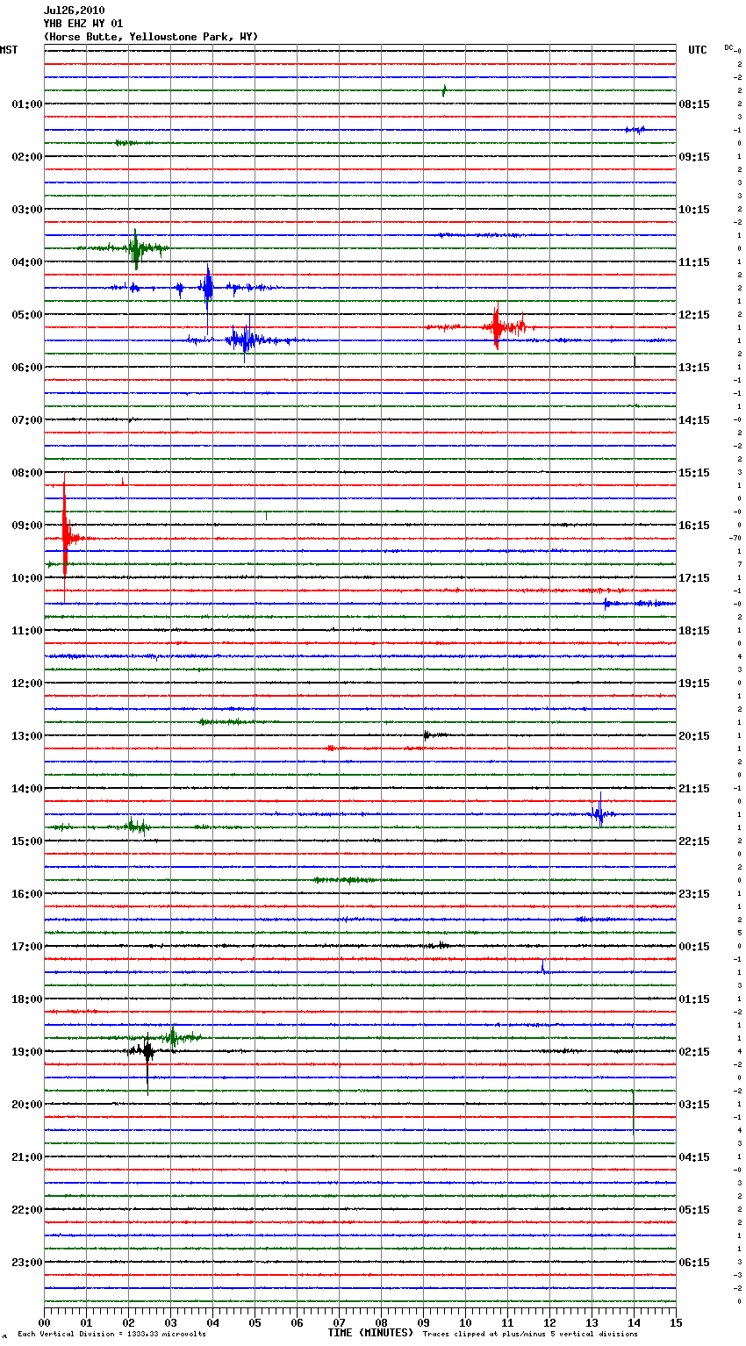The height and width of the screenshot is (1346, 746).
Task: Click the Horse Butte, Yellowstone Park location title
Action: click(x=151, y=37)
